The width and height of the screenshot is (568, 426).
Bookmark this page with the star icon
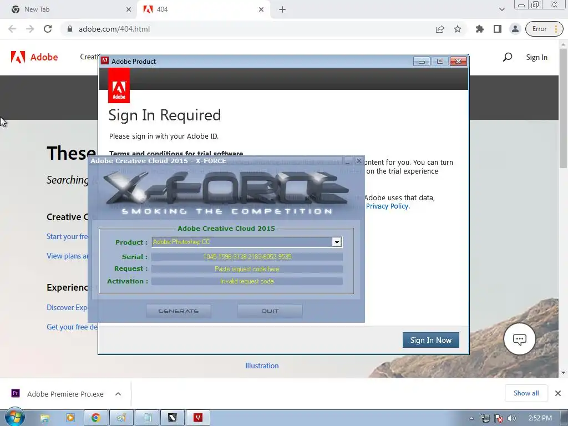pyautogui.click(x=458, y=29)
